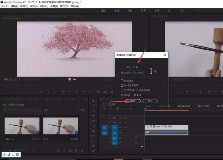223x160 pixels.
Task: Switch to the 颜色 workspace tab
Action: pos(130,11)
